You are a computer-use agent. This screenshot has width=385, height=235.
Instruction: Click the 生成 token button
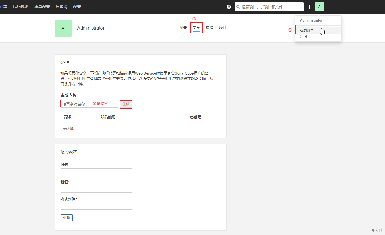pos(126,104)
